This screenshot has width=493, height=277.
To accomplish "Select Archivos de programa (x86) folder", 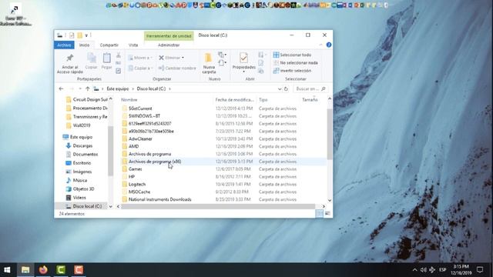I will (155, 162).
